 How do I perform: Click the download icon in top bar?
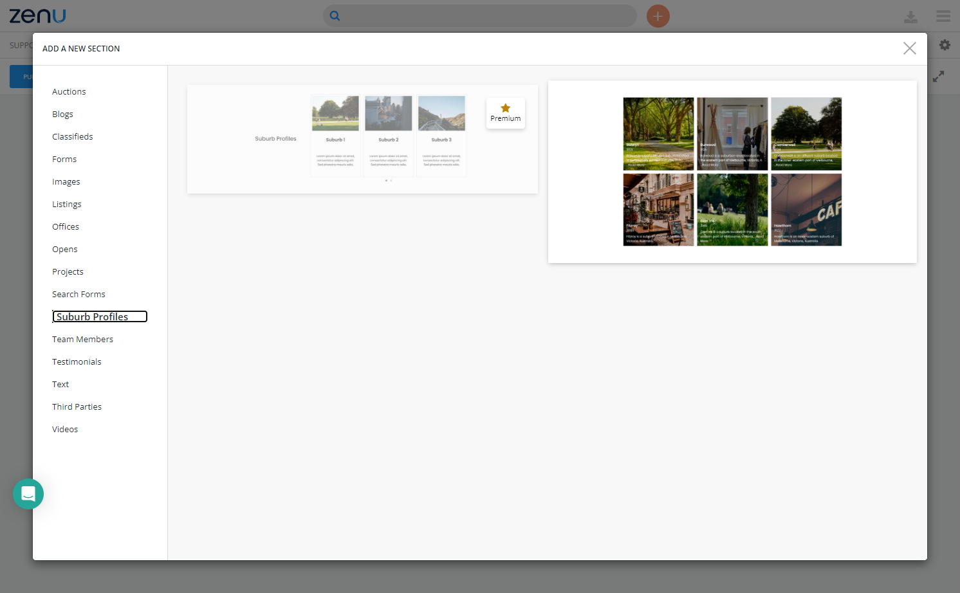[x=910, y=17]
